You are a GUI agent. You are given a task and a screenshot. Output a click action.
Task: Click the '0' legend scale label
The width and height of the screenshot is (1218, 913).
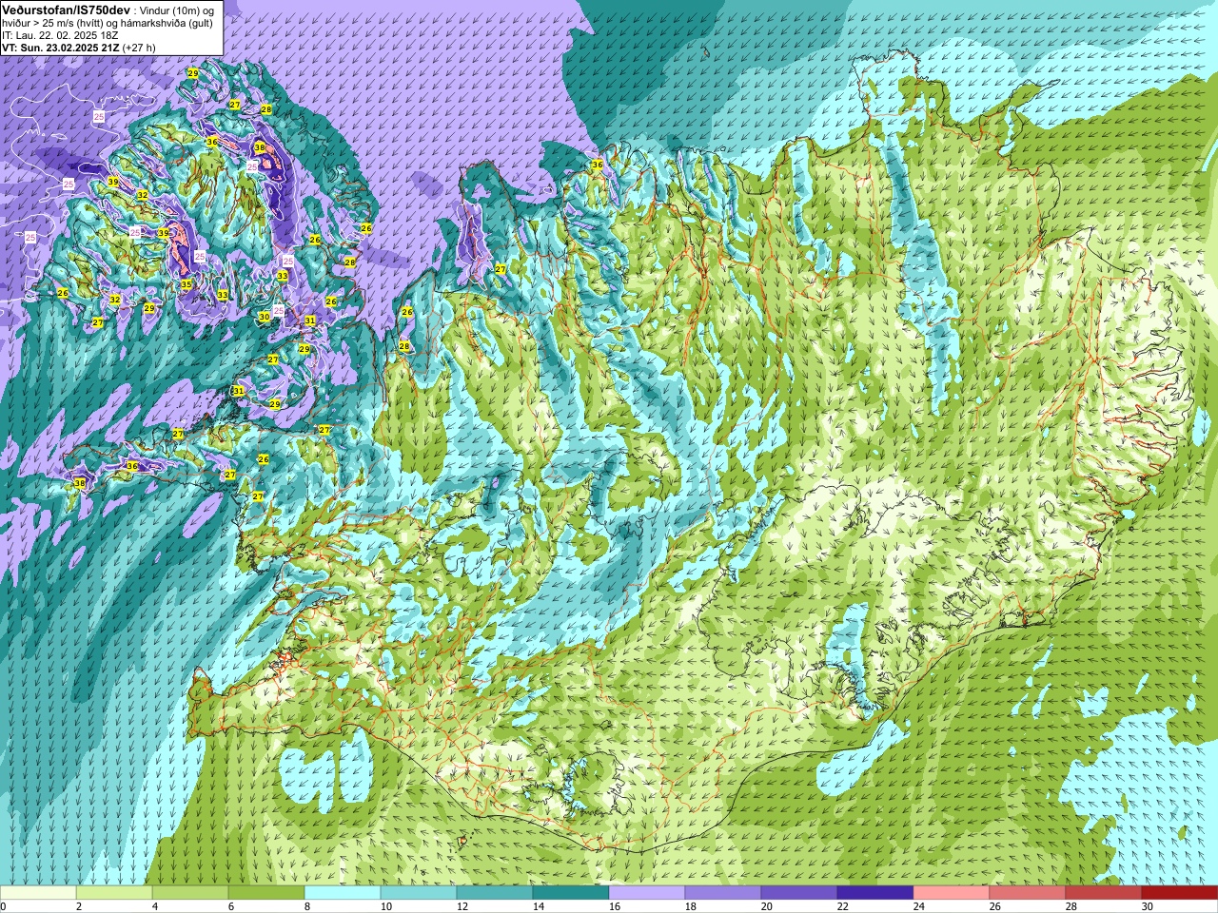click(4, 906)
